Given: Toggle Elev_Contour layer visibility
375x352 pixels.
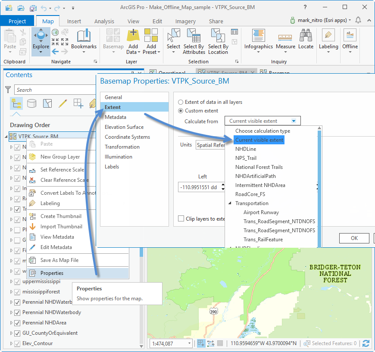Looking at the screenshot, I should [17, 344].
